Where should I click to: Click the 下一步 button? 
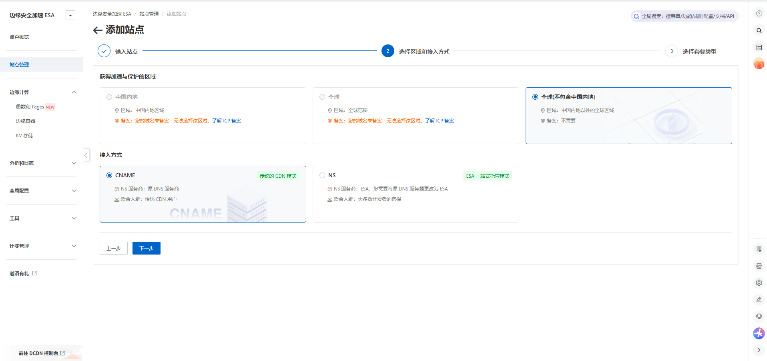click(146, 248)
